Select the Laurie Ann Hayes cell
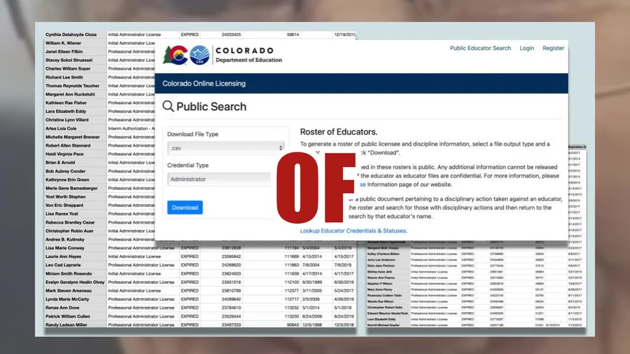 76,257
